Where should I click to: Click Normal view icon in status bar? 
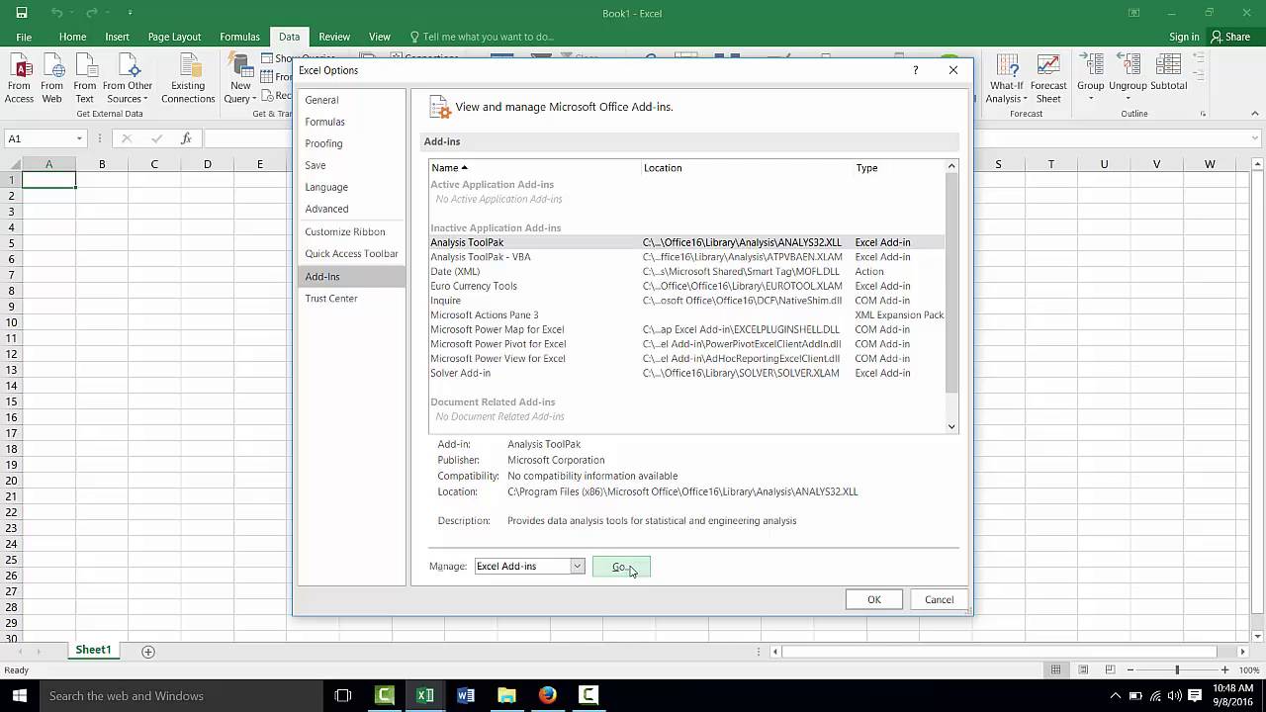(x=1056, y=669)
